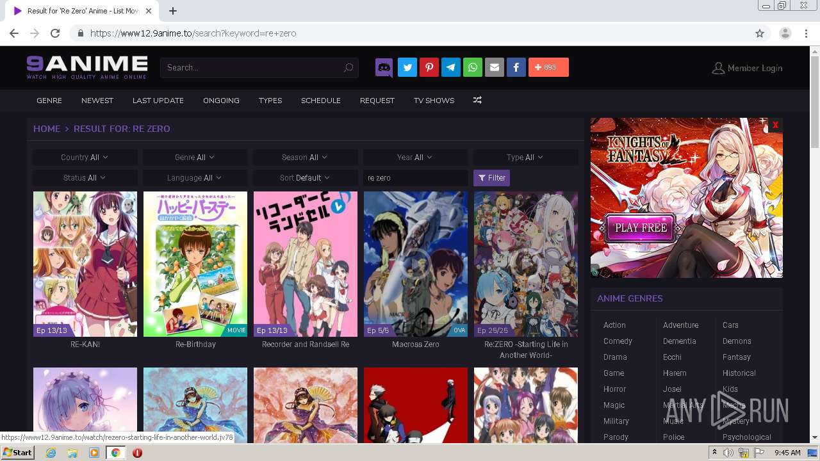
Task: Share via WhatsApp icon
Action: point(473,67)
